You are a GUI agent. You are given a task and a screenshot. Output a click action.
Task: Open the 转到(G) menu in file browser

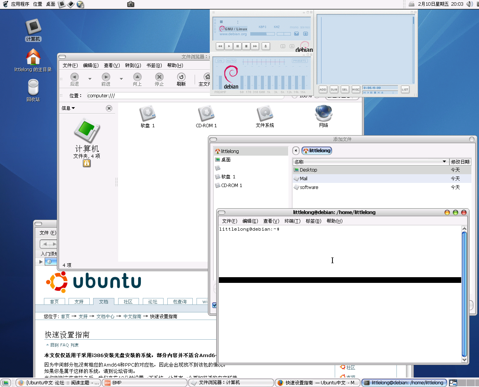133,66
